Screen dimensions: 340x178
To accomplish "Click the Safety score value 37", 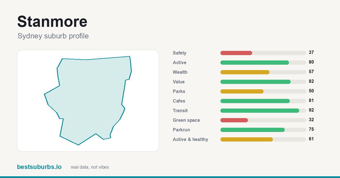I will click(311, 53).
